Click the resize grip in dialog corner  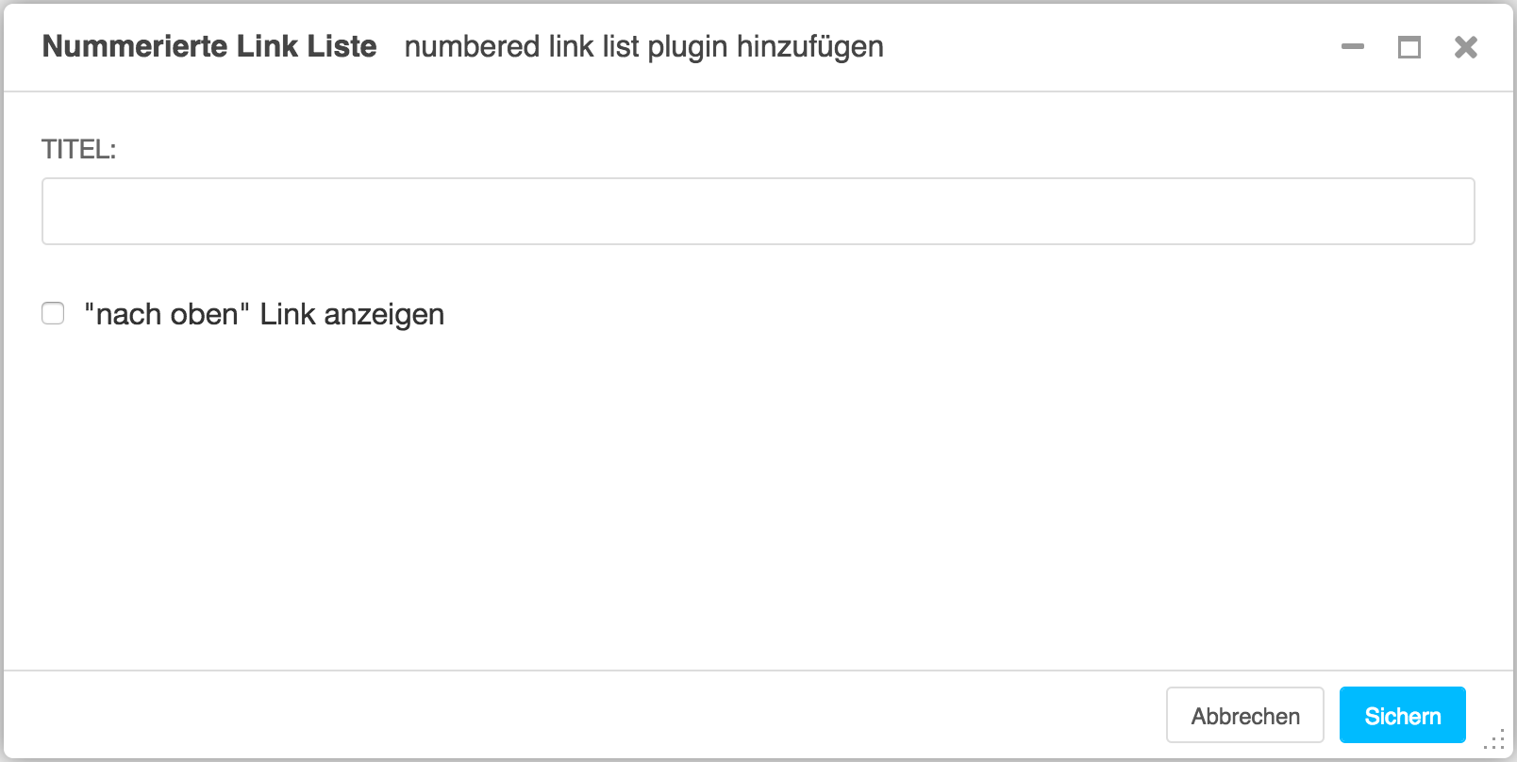(1494, 739)
